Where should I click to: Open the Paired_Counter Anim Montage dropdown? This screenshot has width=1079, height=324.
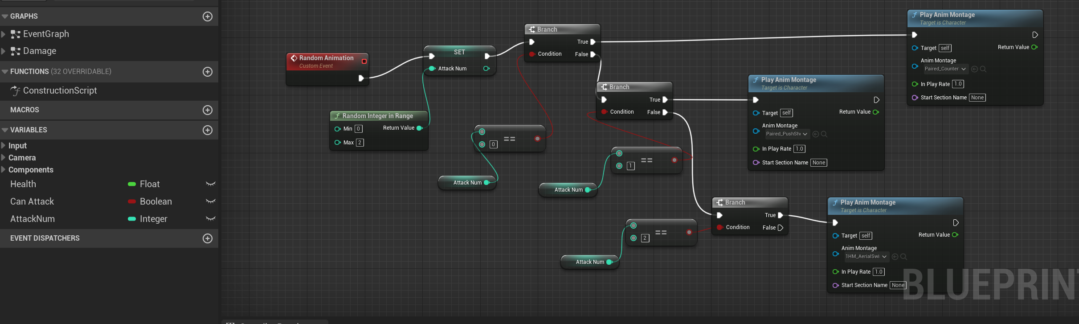945,69
